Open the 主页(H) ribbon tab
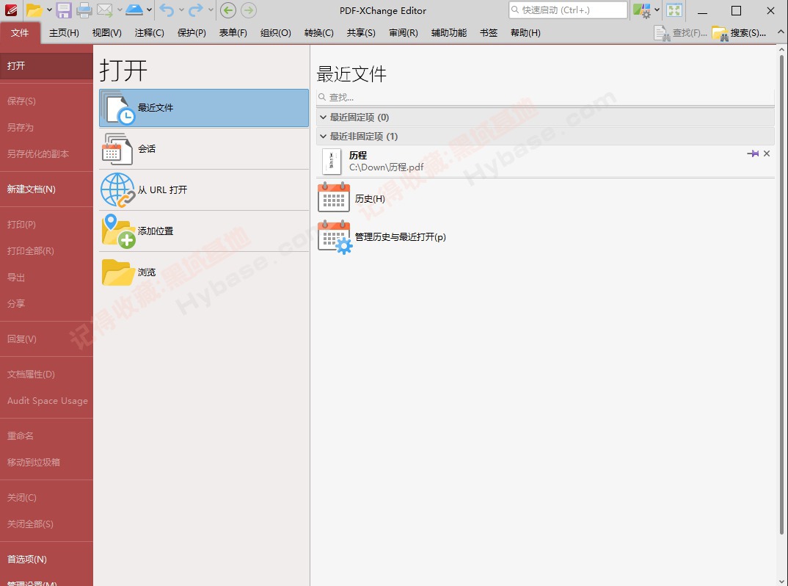Image resolution: width=788 pixels, height=586 pixels. [x=64, y=33]
